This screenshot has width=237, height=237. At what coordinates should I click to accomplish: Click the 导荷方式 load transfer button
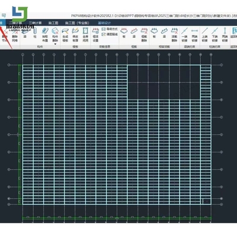[x=110, y=29]
